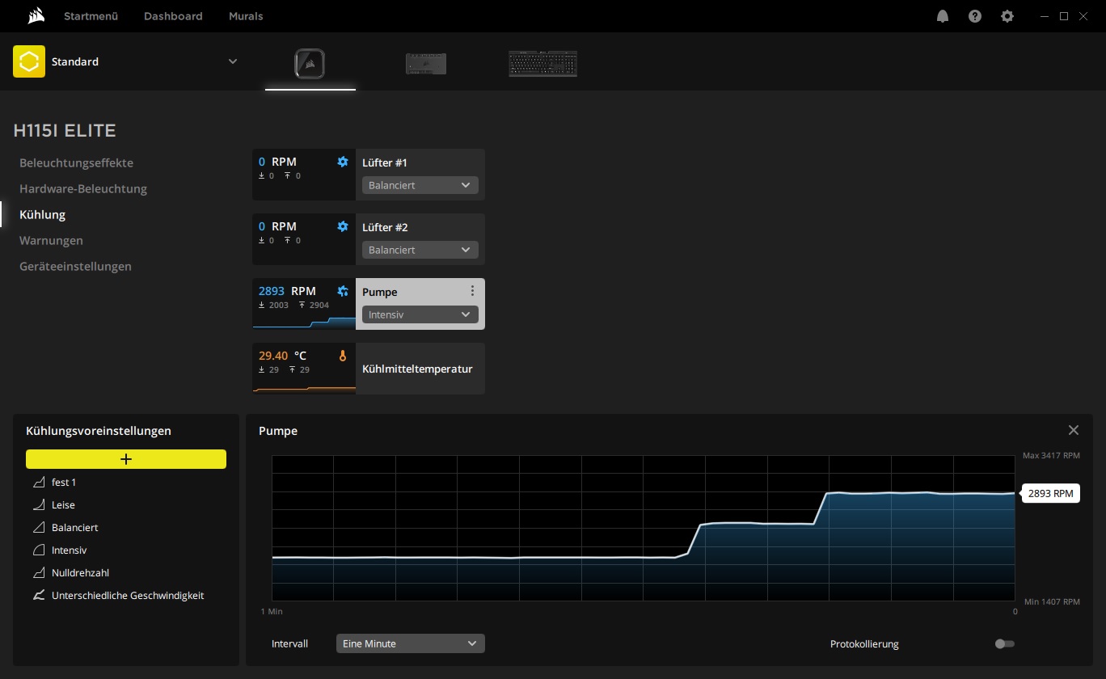Screen dimensions: 1106x679
Task: Click the curve icon next to Balanciert preset
Action: 39,528
